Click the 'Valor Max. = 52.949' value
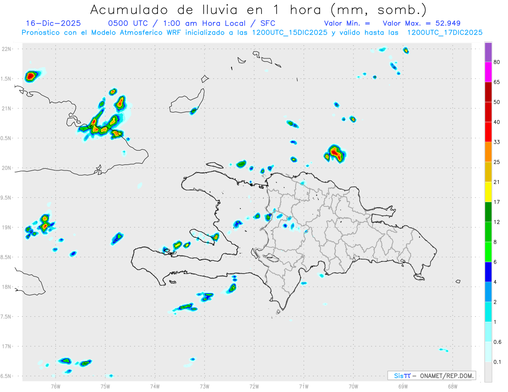The image size is (508, 392). pos(422,23)
